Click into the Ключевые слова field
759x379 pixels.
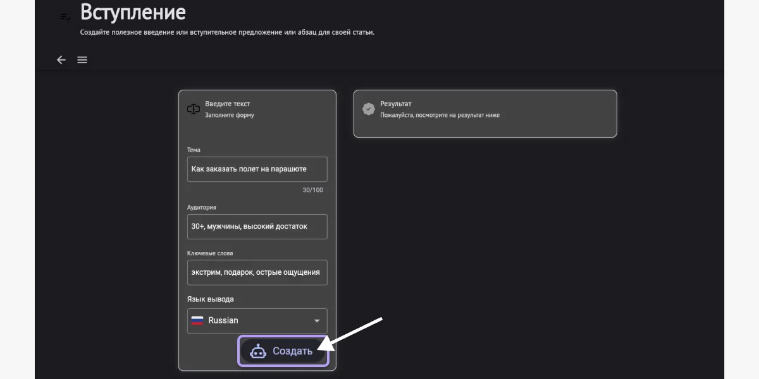click(257, 272)
